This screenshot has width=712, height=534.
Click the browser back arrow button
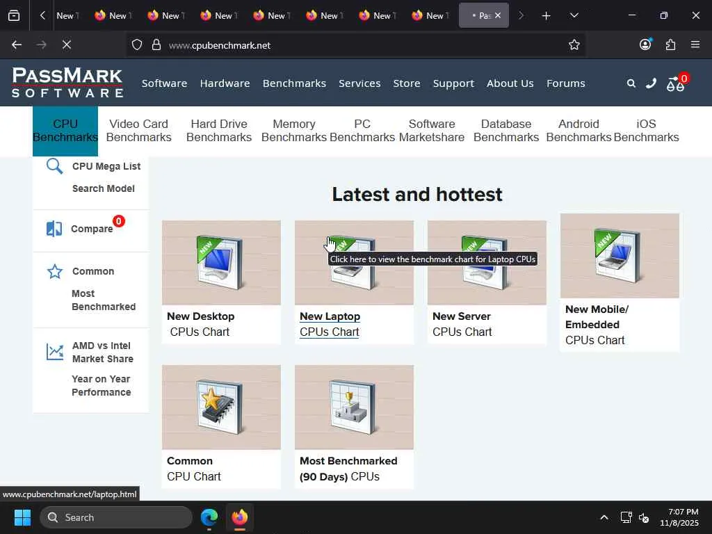pyautogui.click(x=17, y=45)
